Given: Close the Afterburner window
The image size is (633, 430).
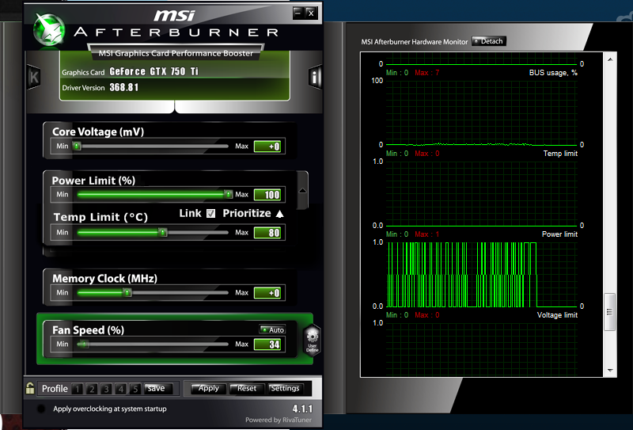Looking at the screenshot, I should click(x=311, y=13).
